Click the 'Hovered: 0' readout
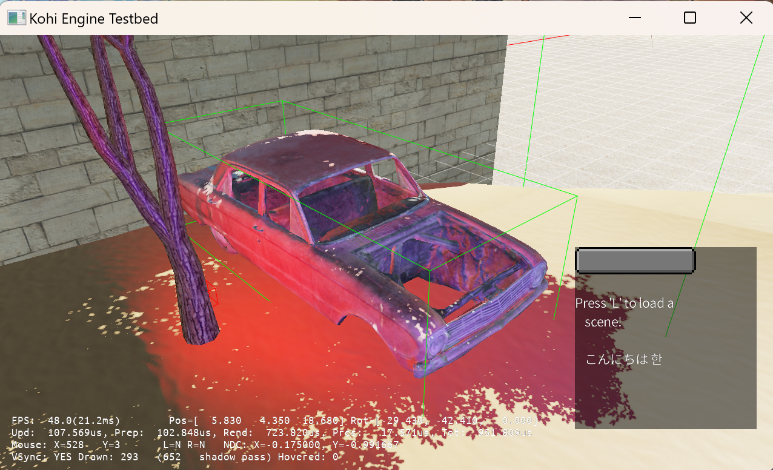The image size is (773, 470). (x=309, y=457)
